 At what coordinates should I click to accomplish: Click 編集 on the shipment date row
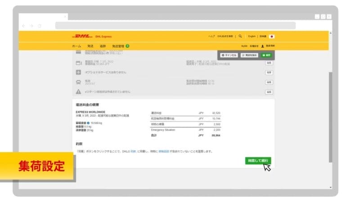tap(269, 63)
